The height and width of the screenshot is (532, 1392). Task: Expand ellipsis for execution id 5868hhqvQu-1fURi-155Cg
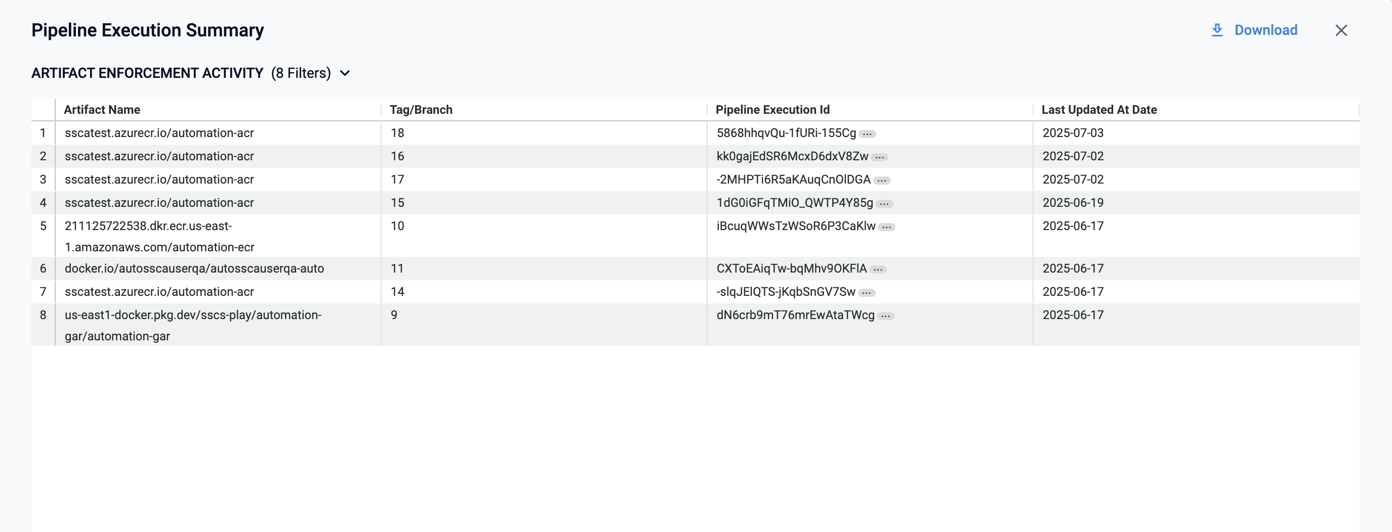tap(867, 134)
